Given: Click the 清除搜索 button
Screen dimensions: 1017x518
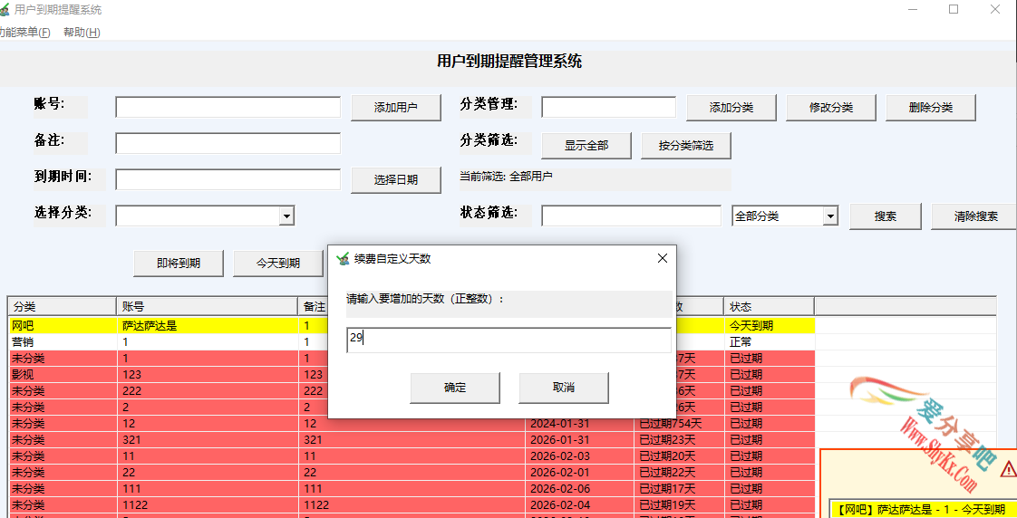Looking at the screenshot, I should tap(975, 216).
